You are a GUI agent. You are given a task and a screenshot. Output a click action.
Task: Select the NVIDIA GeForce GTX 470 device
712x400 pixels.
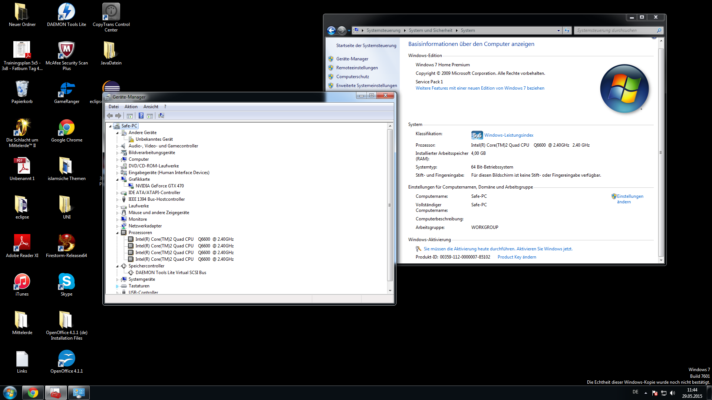pos(159,186)
